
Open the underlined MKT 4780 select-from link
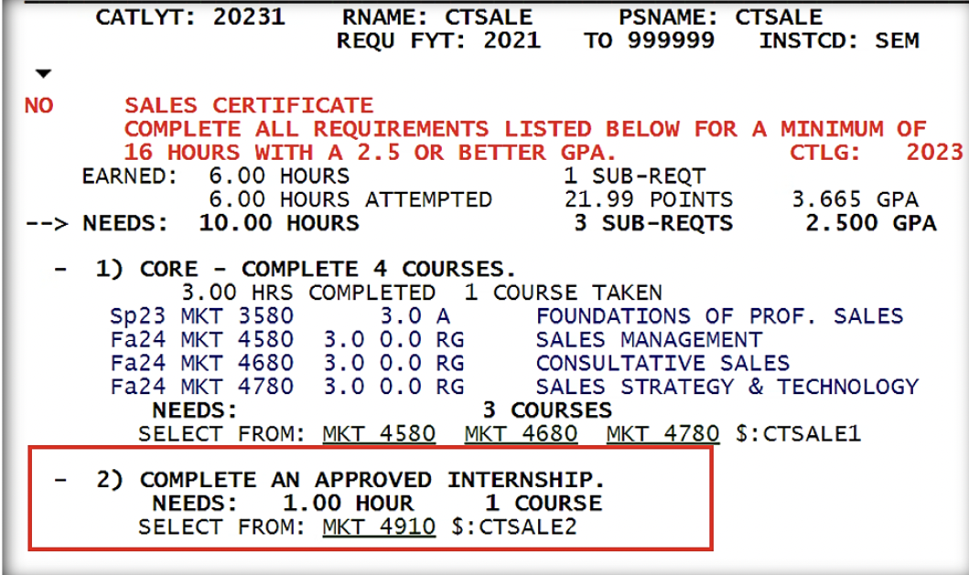pyautogui.click(x=662, y=432)
